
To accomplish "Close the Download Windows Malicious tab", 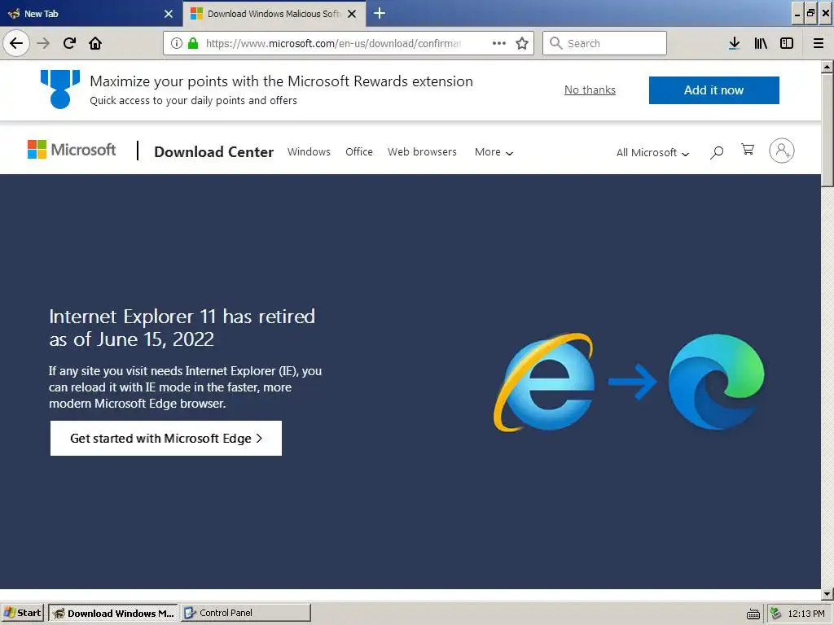I will click(352, 14).
